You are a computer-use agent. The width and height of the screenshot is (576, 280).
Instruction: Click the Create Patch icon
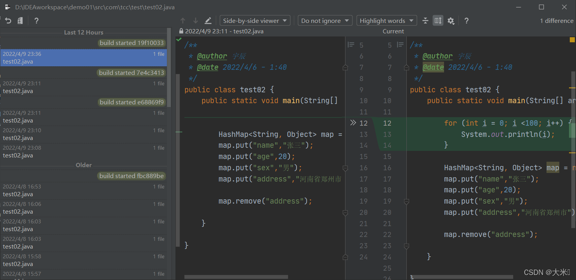click(x=20, y=21)
